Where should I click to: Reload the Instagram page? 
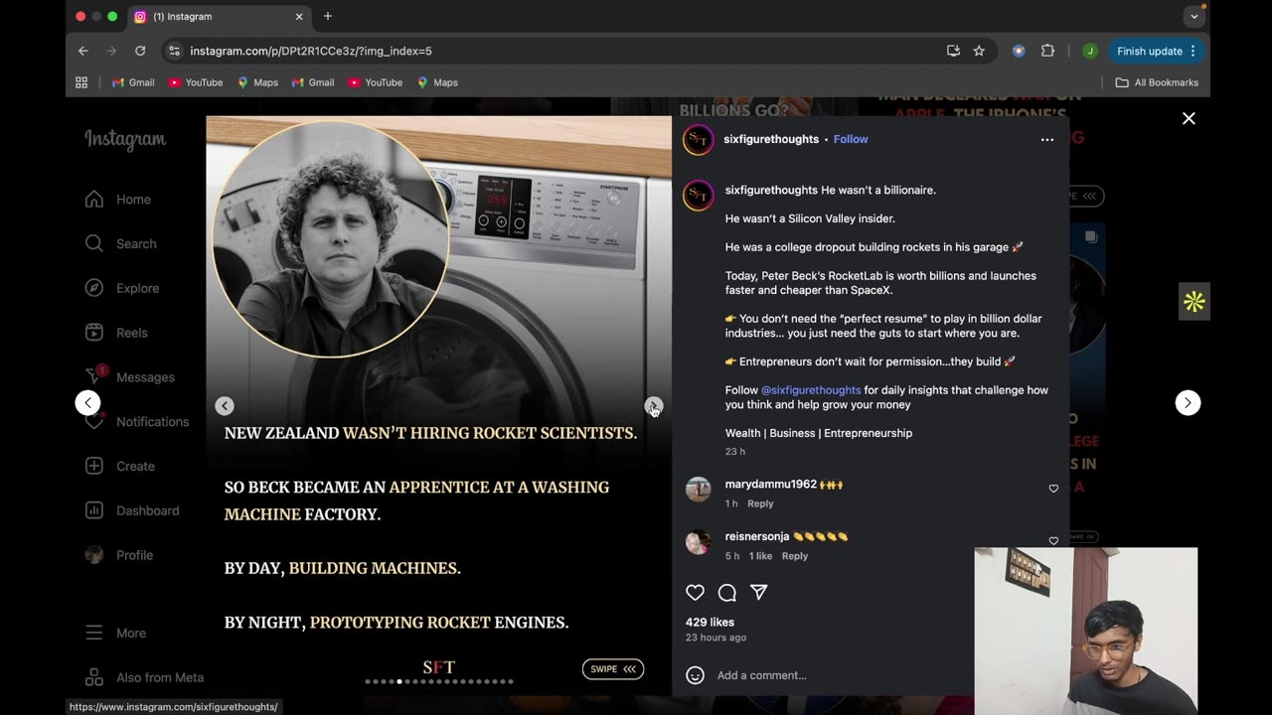coord(140,51)
